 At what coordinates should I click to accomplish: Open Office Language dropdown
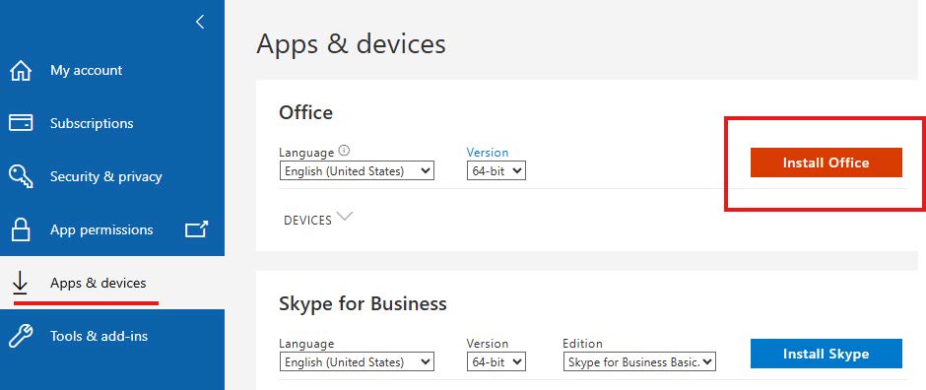point(357,171)
